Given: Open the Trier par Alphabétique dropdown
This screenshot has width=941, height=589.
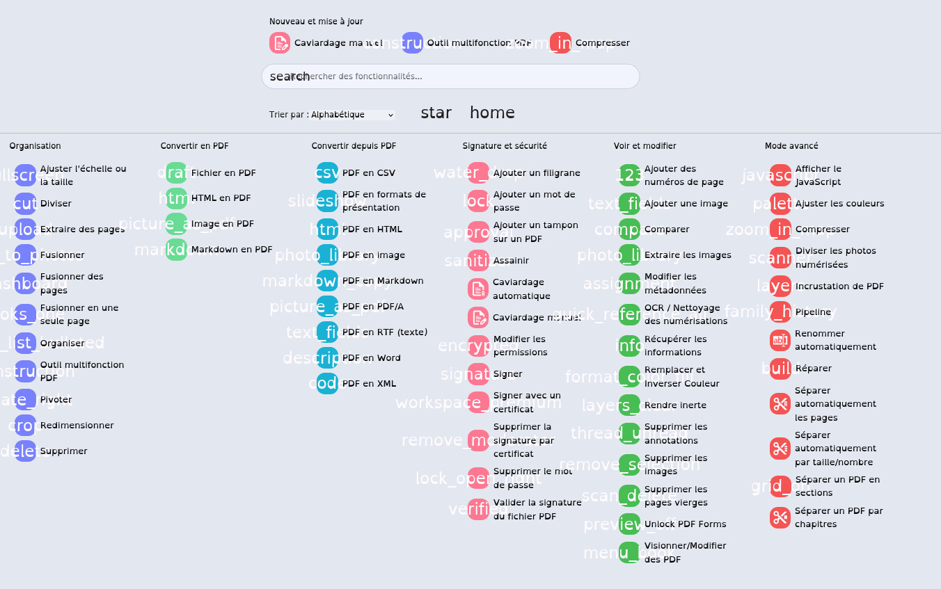Looking at the screenshot, I should [352, 115].
